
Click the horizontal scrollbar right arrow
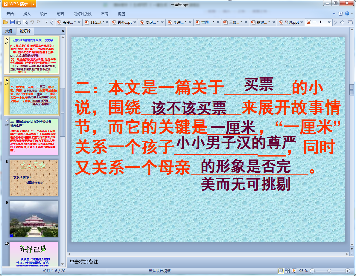pyautogui.click(x=347, y=254)
